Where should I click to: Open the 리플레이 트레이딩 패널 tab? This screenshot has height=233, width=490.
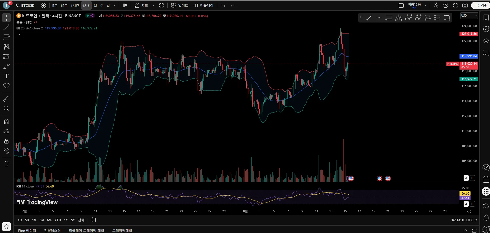[86, 230]
